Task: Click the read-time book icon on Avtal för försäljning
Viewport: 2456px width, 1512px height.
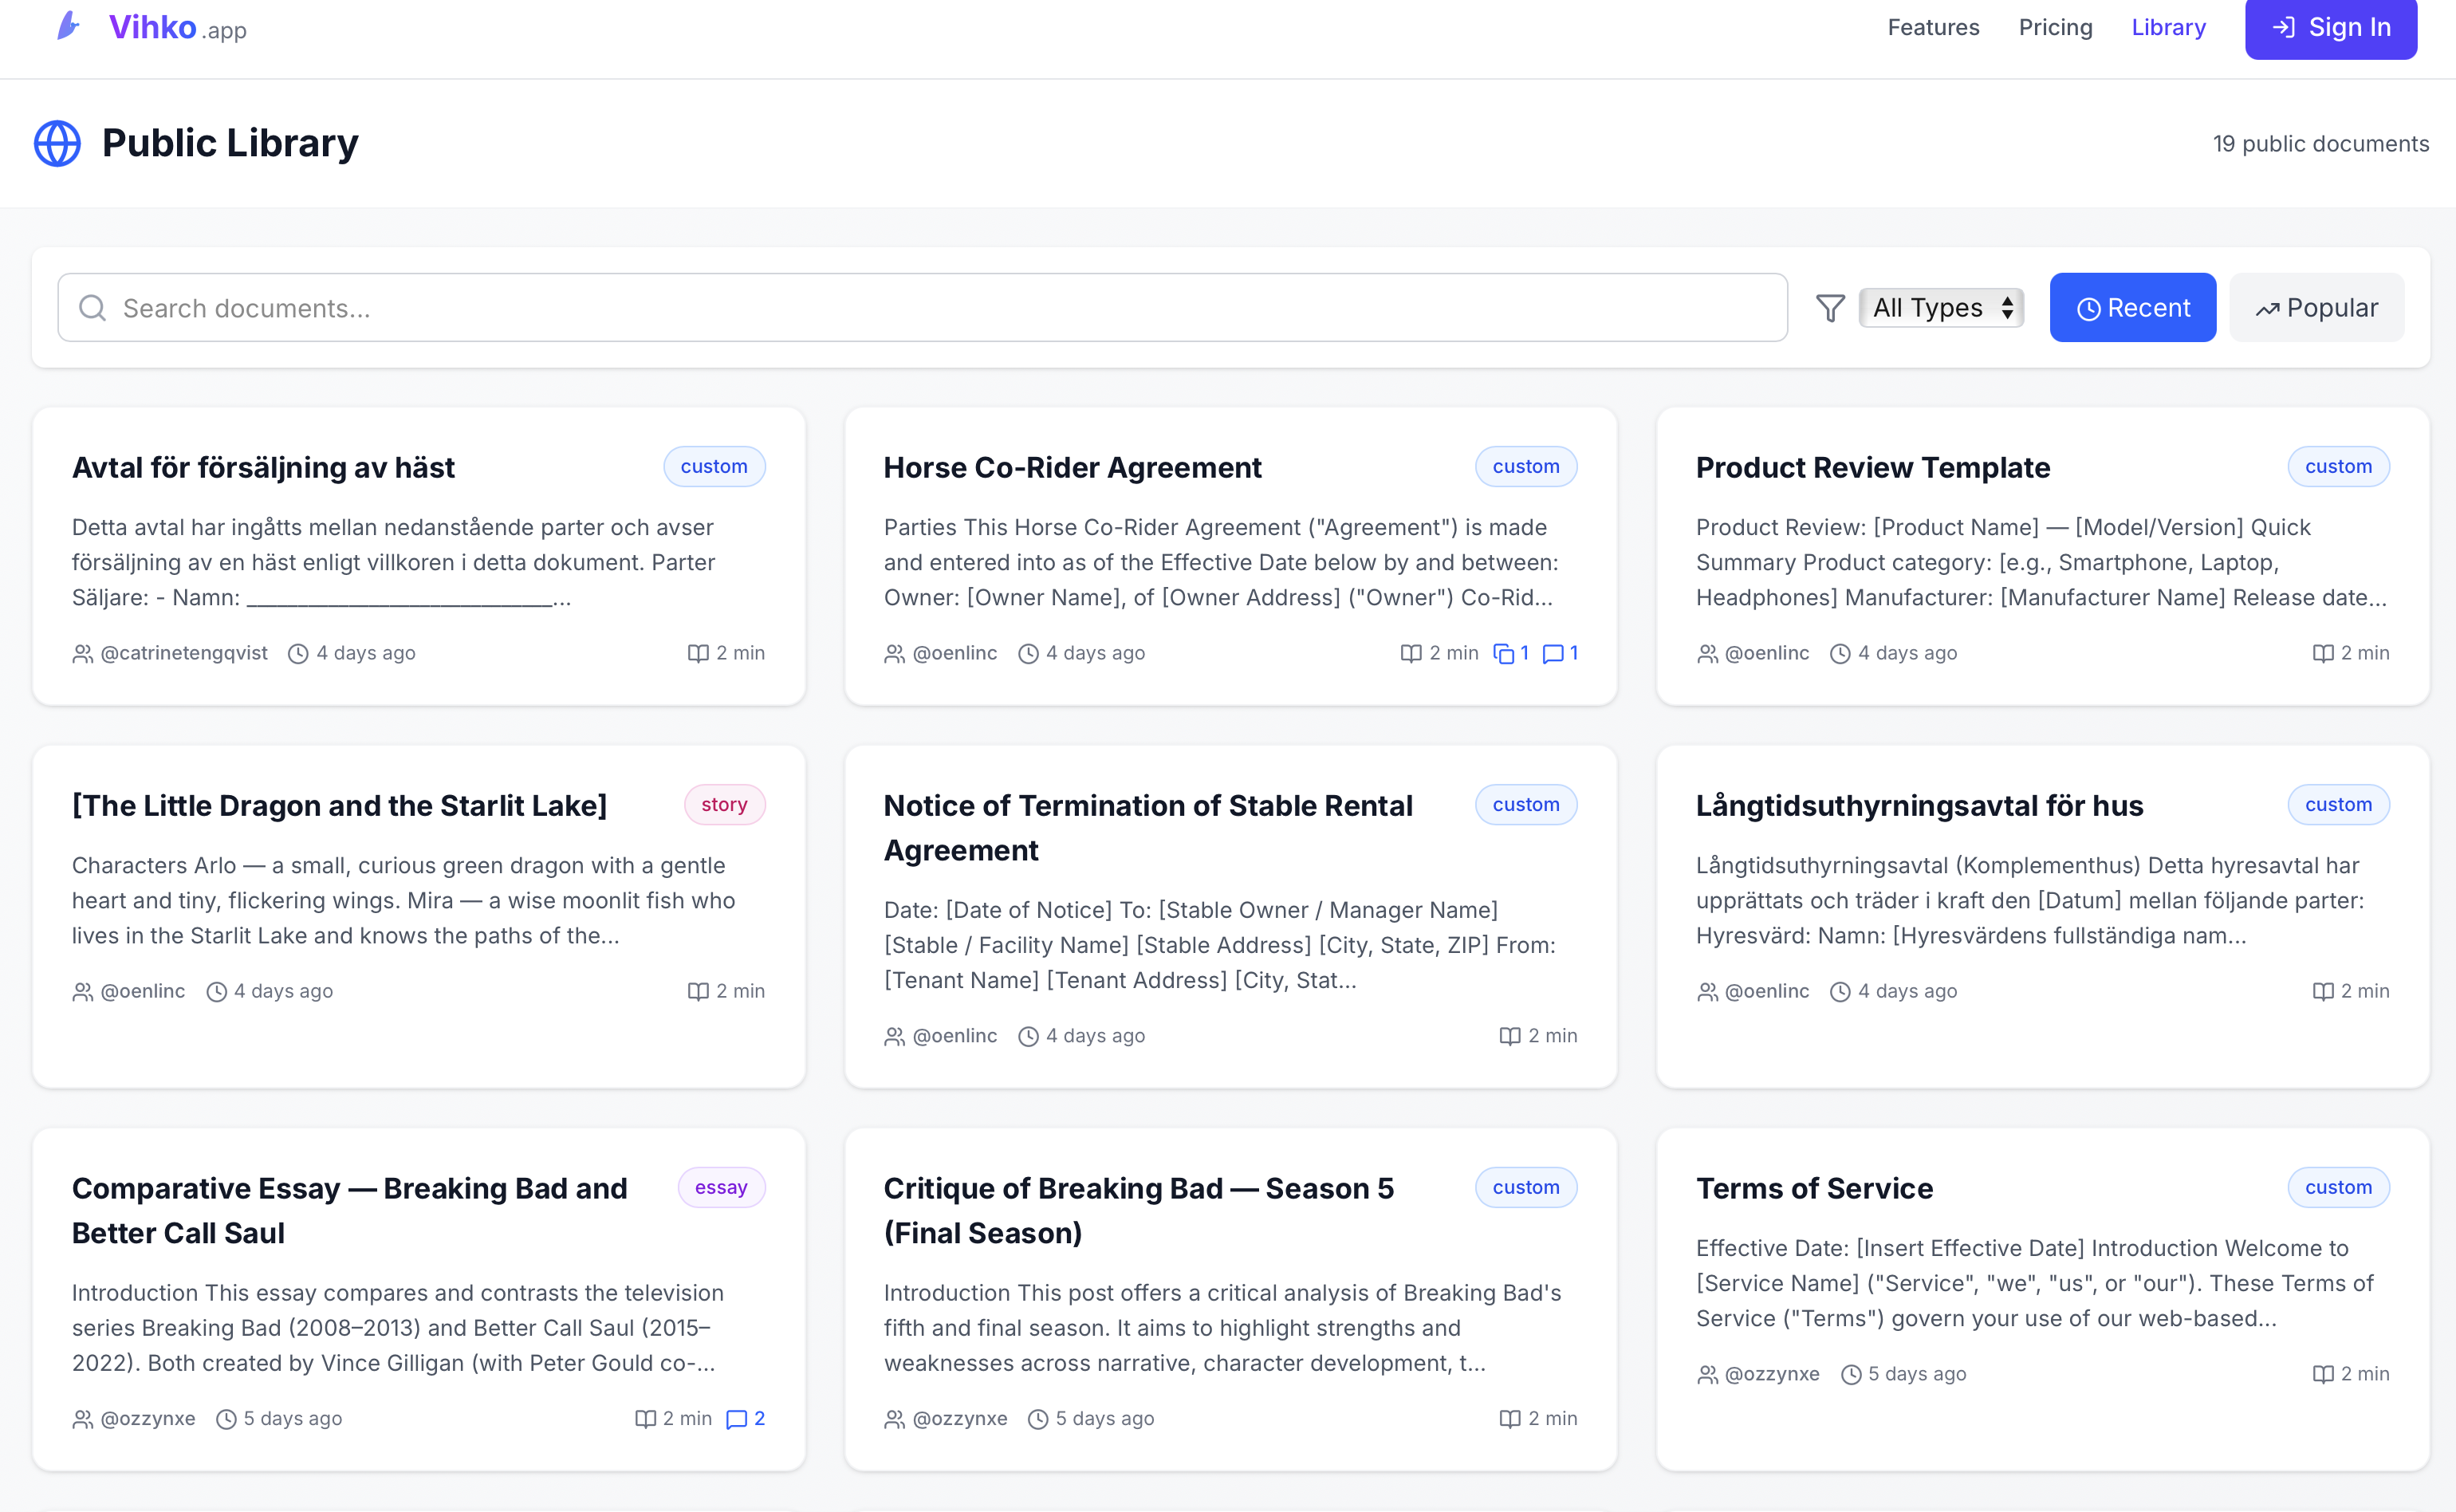Action: [x=698, y=654]
